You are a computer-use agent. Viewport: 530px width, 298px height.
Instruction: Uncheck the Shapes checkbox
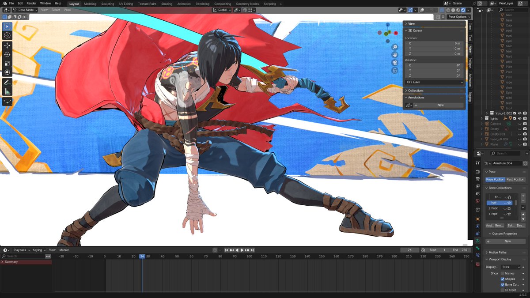[503, 279]
